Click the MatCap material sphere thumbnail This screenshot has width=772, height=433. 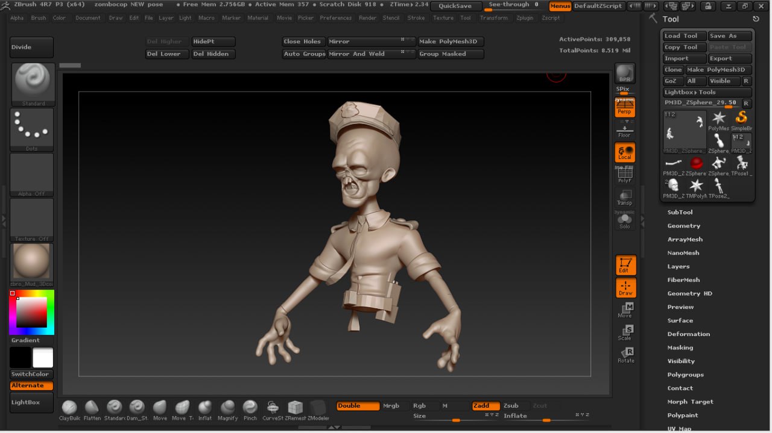(x=32, y=262)
